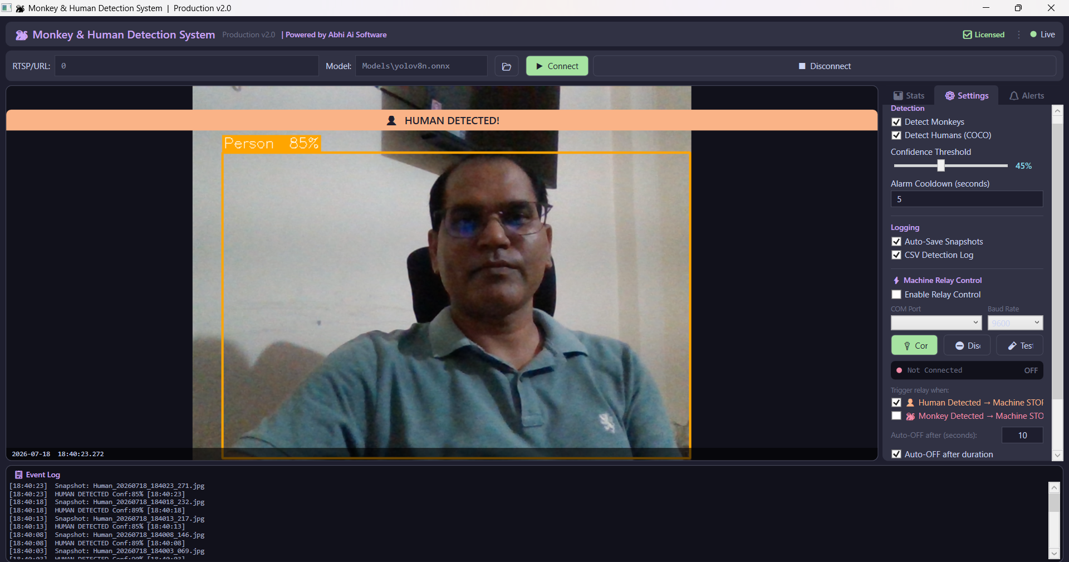1069x562 pixels.
Task: Adjust the Confidence Threshold slider handle
Action: (x=941, y=165)
